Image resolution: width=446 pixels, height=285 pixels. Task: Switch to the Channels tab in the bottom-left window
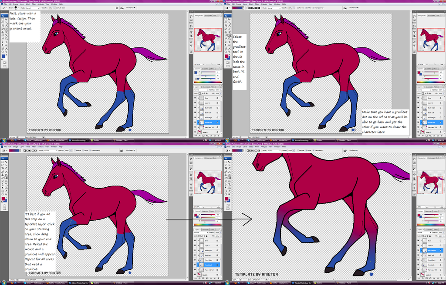pyautogui.click(x=206, y=229)
